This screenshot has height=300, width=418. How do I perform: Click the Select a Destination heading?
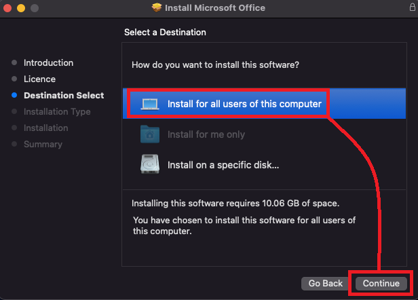click(x=165, y=33)
